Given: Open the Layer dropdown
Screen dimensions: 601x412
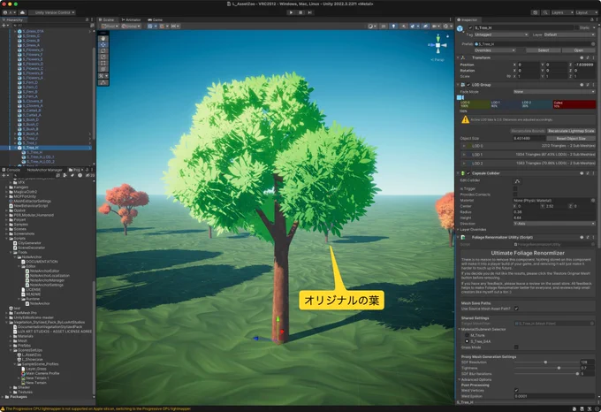Looking at the screenshot, I should pyautogui.click(x=569, y=34).
